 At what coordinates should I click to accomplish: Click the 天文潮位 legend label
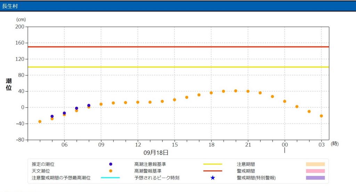tap(41, 171)
